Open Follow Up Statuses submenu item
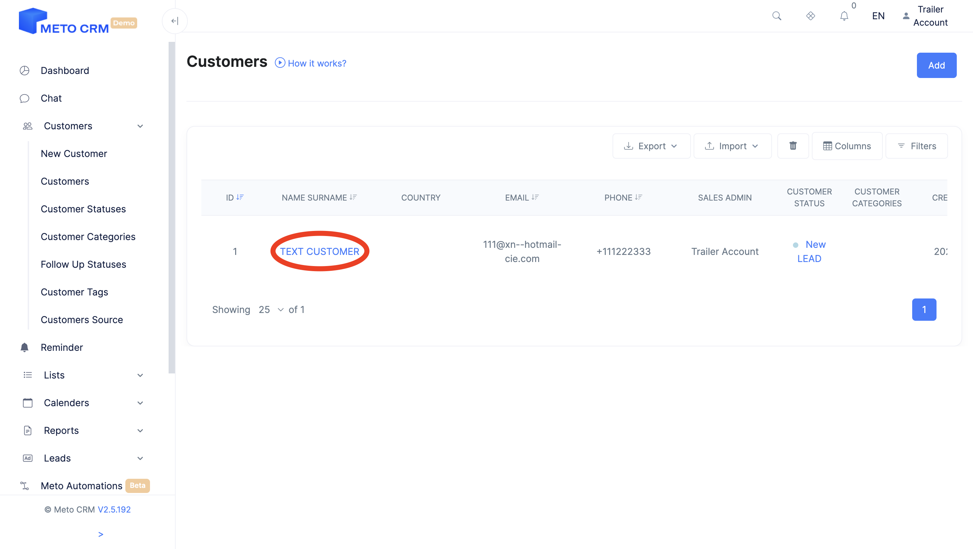The height and width of the screenshot is (549, 973). point(83,264)
